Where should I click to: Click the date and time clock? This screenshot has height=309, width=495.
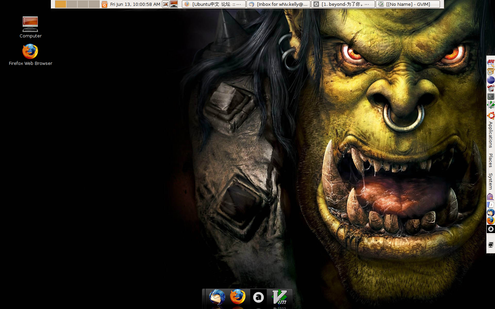(135, 4)
